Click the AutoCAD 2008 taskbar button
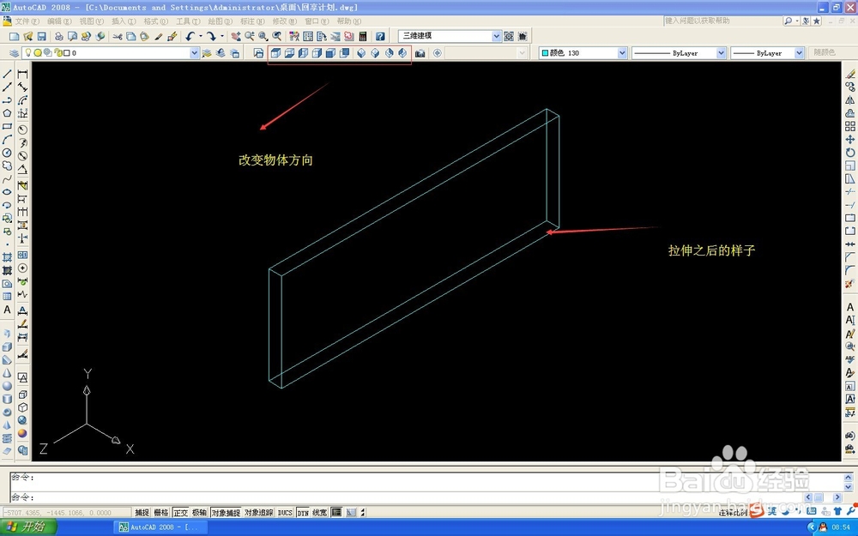Screen dimensions: 858x536 [x=161, y=527]
